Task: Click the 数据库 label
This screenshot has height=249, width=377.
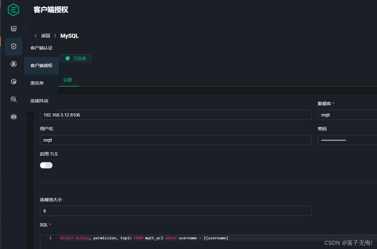Action: 324,104
